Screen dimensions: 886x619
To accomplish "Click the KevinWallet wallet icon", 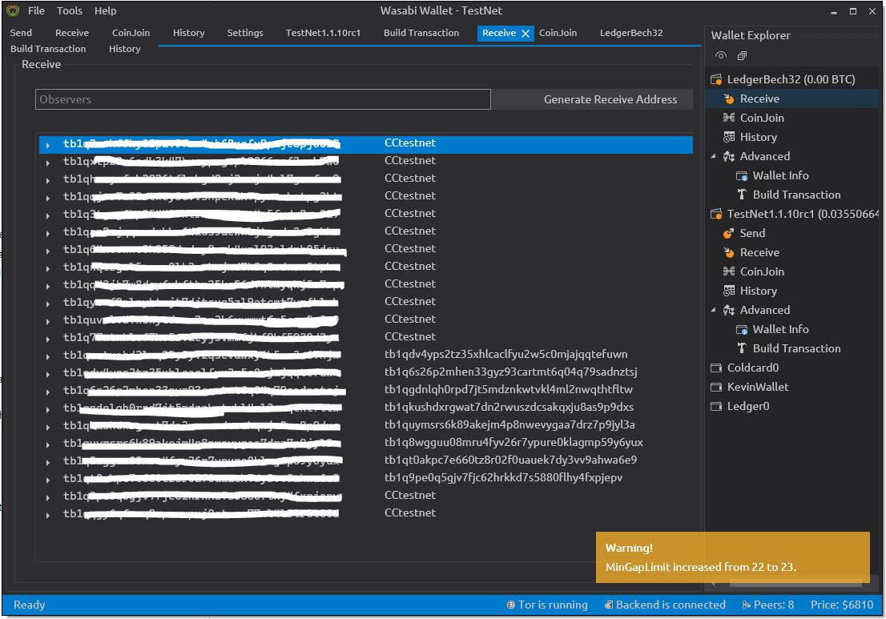I will pos(716,387).
